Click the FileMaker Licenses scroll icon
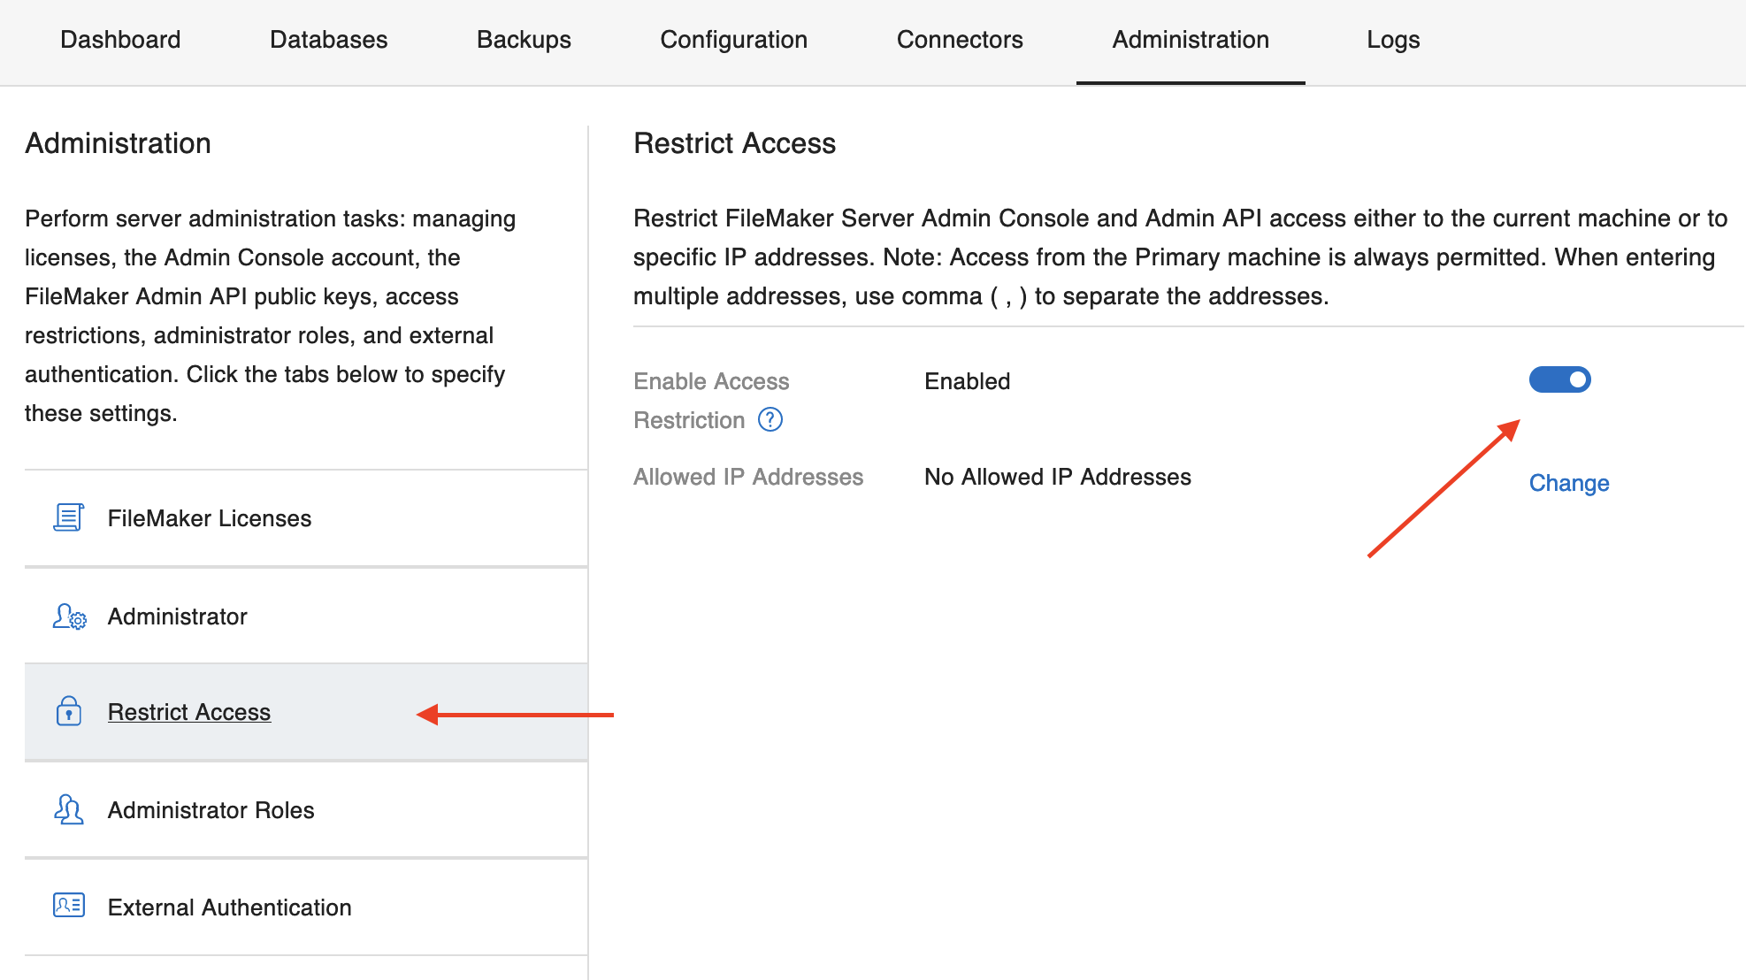The image size is (1746, 980). (67, 517)
